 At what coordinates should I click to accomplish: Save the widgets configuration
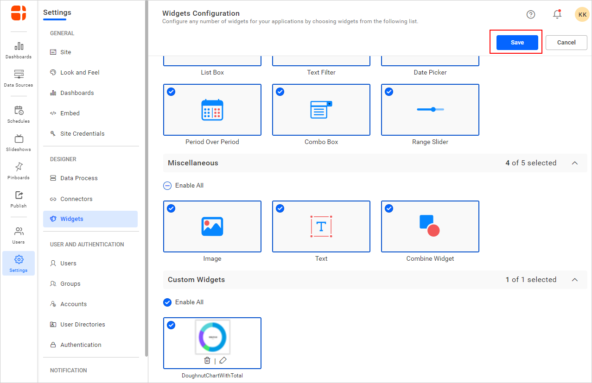517,43
